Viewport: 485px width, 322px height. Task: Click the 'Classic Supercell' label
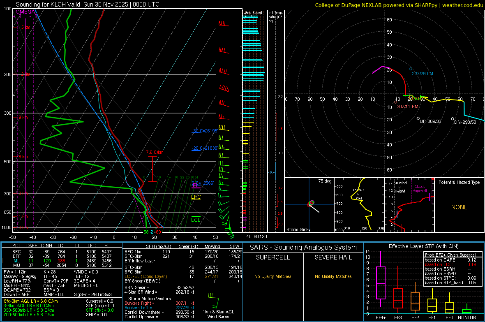(420, 189)
